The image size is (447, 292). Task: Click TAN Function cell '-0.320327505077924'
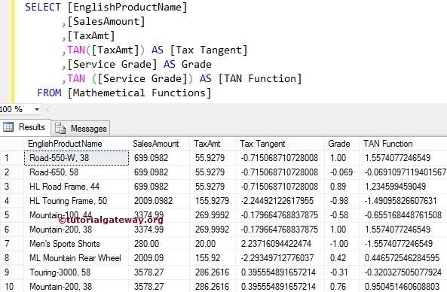[x=403, y=272]
